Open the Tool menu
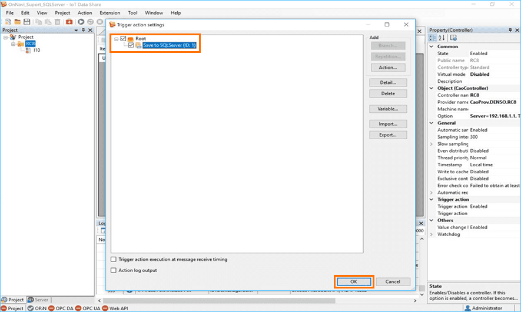 132,13
